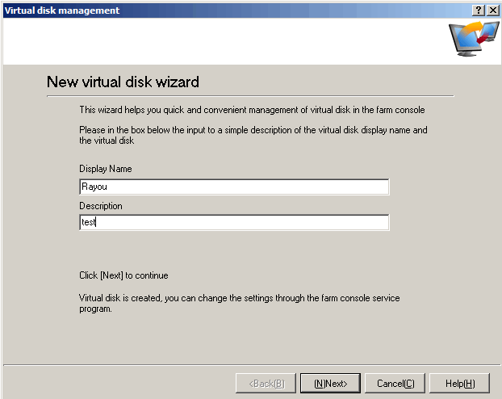Image resolution: width=502 pixels, height=399 pixels.
Task: Click the Description label
Action: (101, 206)
